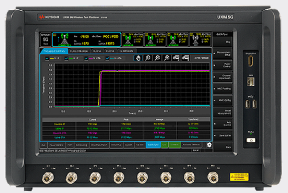Click the first magnifier zoom icon

[148, 58]
